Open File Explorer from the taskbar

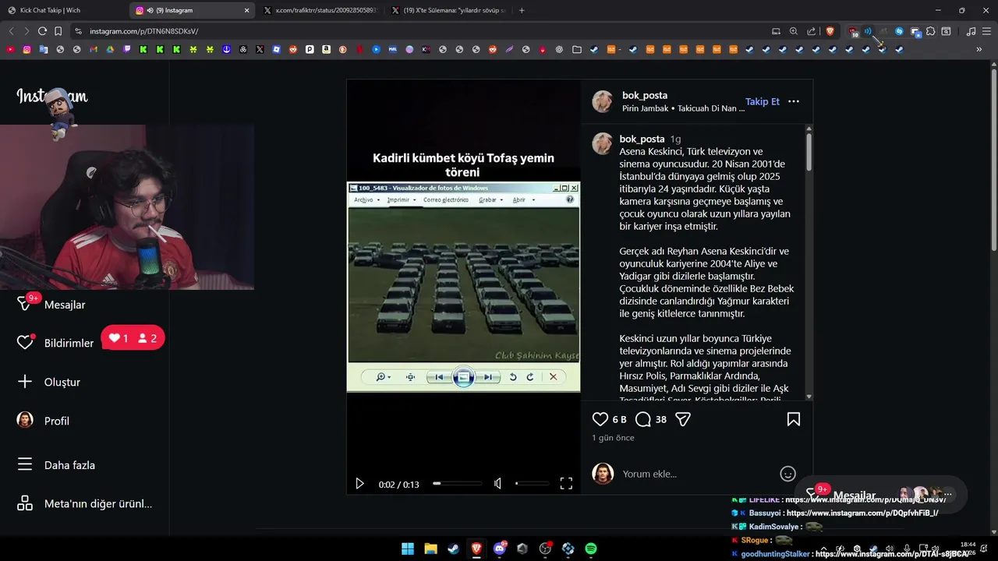[430, 549]
